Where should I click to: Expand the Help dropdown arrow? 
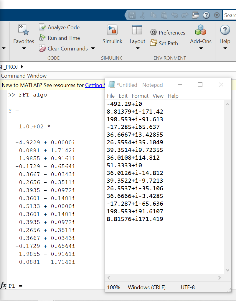[x=225, y=48]
